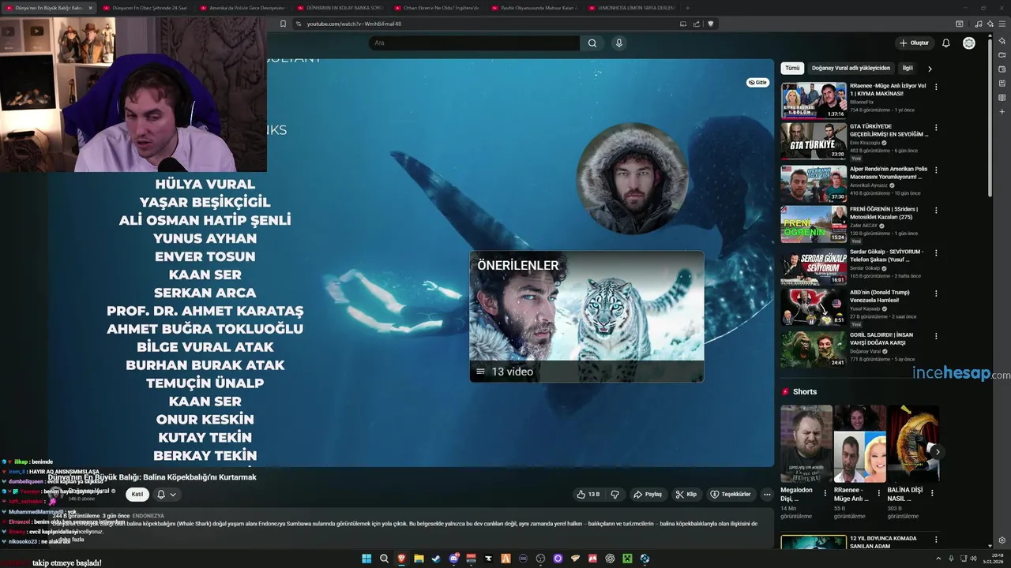Open notification bell dropdown beside Katıl
Image resolution: width=1011 pixels, height=568 pixels.
point(166,495)
